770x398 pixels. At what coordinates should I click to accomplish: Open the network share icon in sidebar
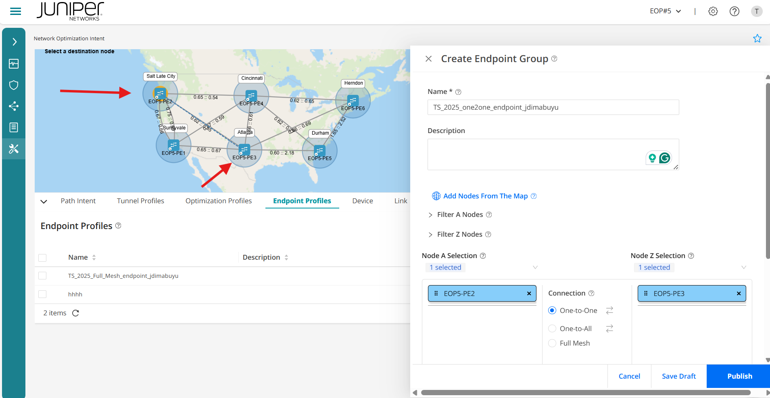click(x=14, y=106)
